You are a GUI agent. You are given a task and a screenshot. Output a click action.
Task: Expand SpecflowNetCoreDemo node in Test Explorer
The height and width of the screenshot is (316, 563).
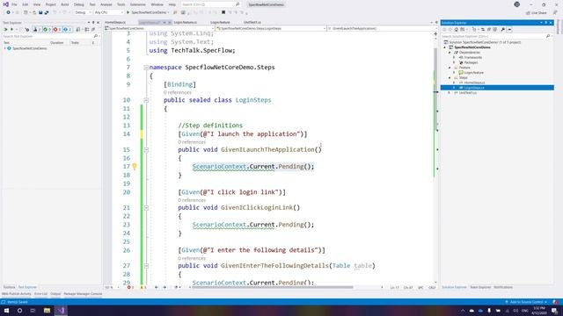(4, 48)
